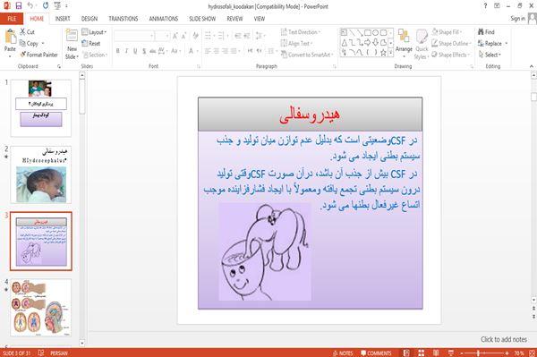Open the Replace dropdown arrow
Screen dimensions: 537x357
507,44
